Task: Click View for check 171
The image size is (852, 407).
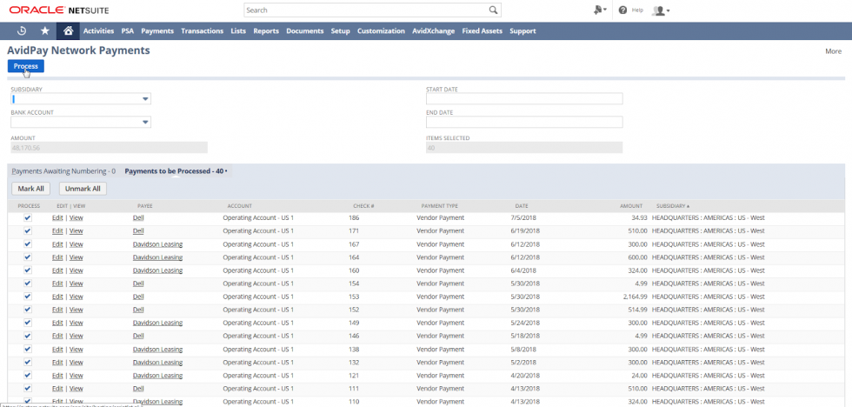Action: (x=77, y=230)
